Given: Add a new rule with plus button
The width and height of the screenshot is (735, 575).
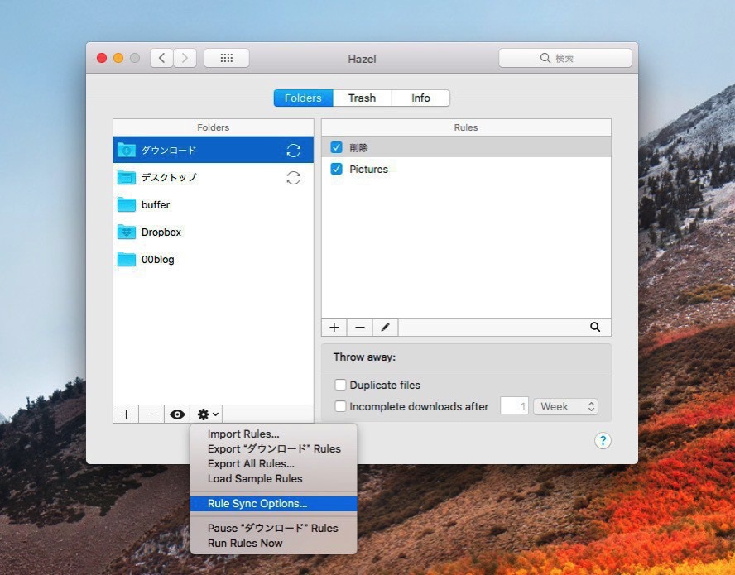Looking at the screenshot, I should [334, 327].
